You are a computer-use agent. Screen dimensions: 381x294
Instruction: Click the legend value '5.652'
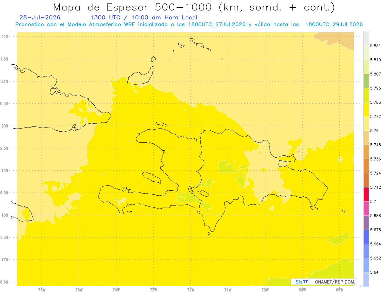click(x=376, y=258)
